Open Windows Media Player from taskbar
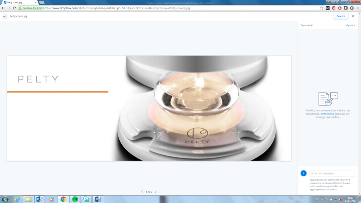361x203 pixels. point(51,199)
